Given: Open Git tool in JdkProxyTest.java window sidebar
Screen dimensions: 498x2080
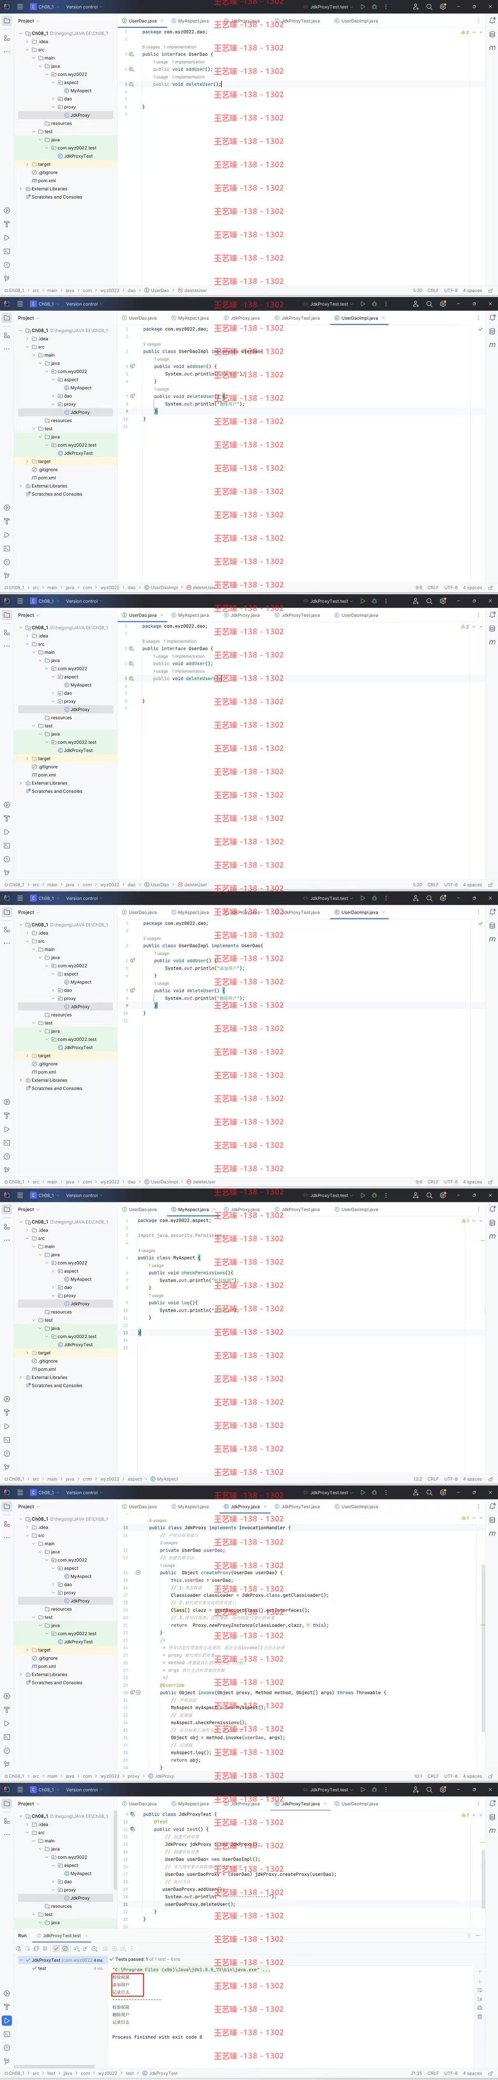Looking at the screenshot, I should 7,2061.
